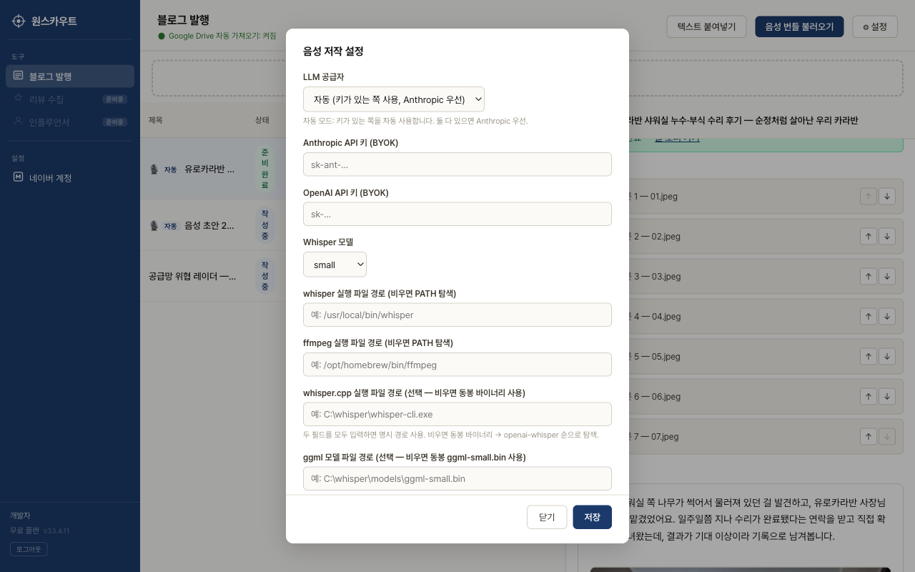Image resolution: width=915 pixels, height=572 pixels.
Task: Click Google Drive 자동 가져오기 status text
Action: pyautogui.click(x=222, y=36)
